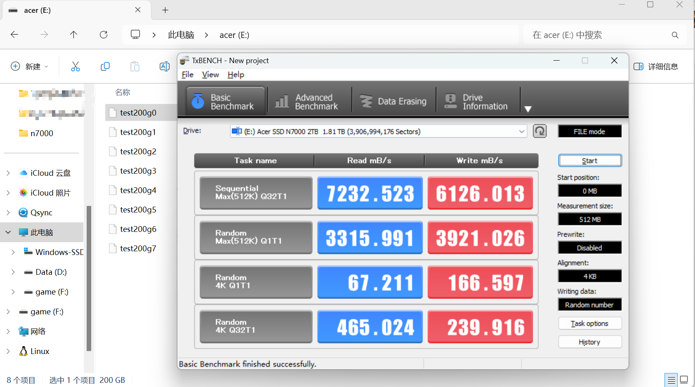Click Random Max(512K) Q1T1 task button
695x387 pixels.
(x=256, y=238)
